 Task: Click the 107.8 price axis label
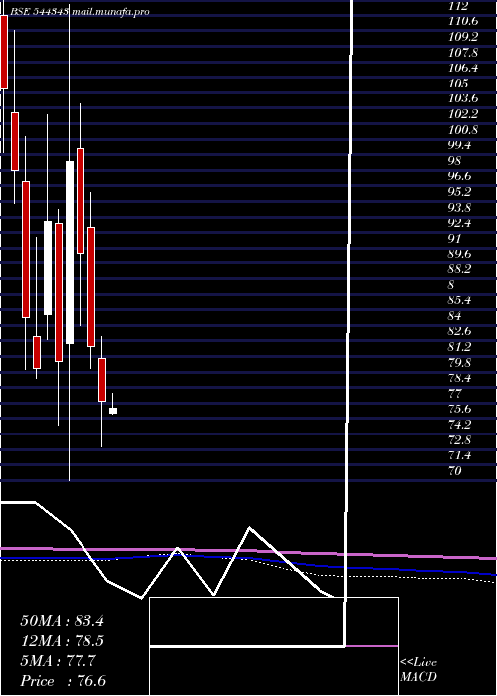[x=463, y=53]
